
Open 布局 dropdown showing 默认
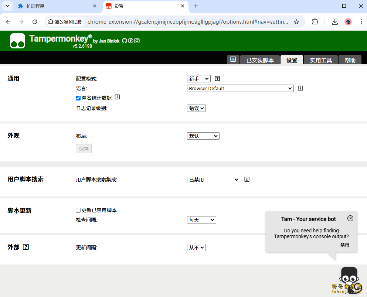203,136
